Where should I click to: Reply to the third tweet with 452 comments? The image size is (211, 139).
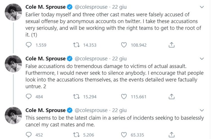29,135
